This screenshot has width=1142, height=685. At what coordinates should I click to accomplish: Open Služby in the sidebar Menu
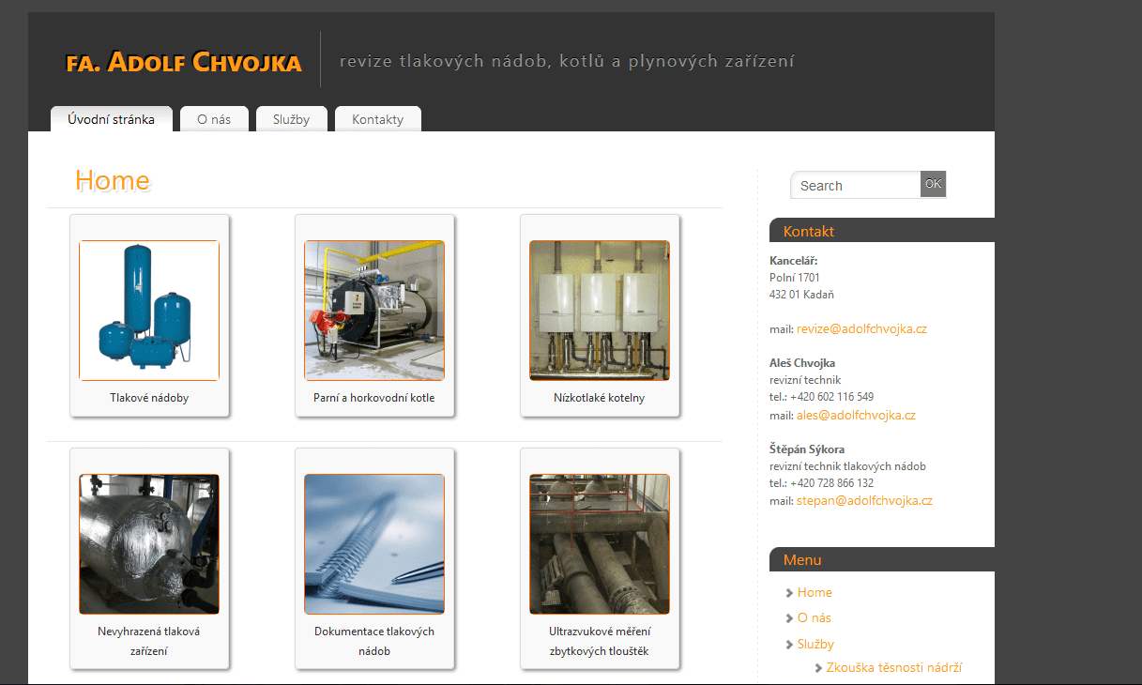[x=815, y=644]
